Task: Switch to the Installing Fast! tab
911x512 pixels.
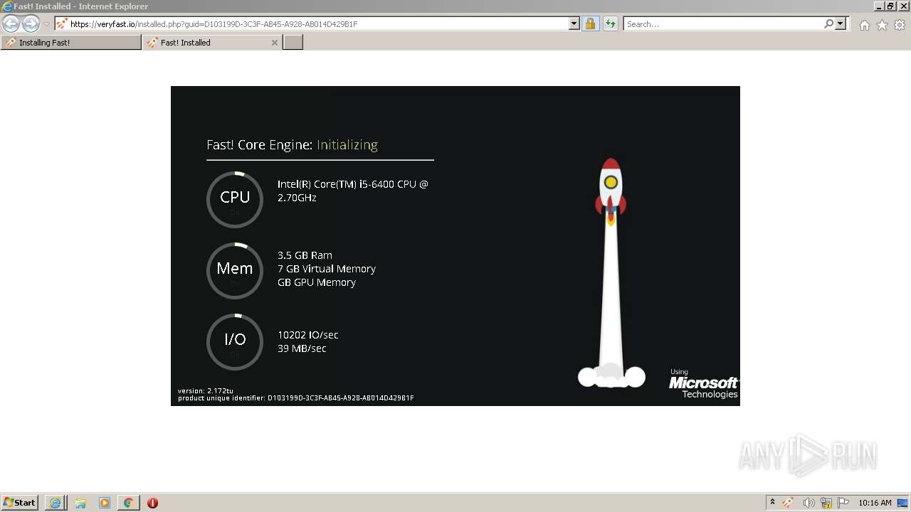Action: pos(71,43)
